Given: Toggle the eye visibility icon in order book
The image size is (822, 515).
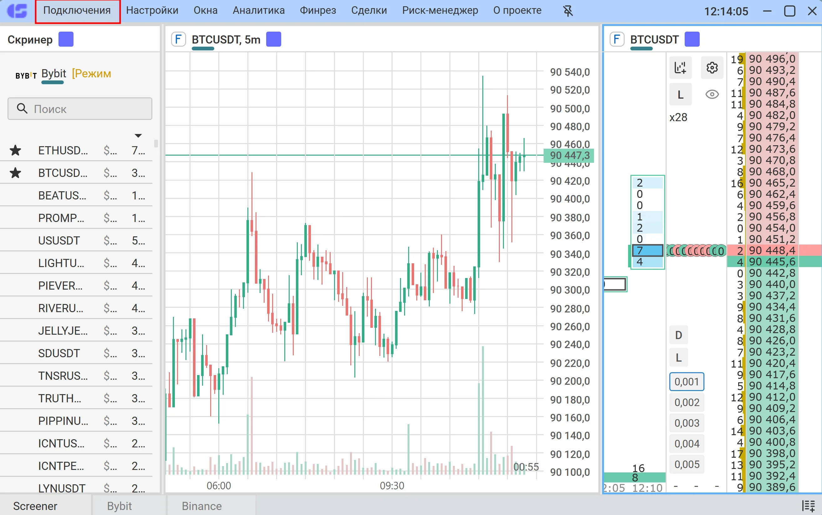Looking at the screenshot, I should pyautogui.click(x=712, y=94).
